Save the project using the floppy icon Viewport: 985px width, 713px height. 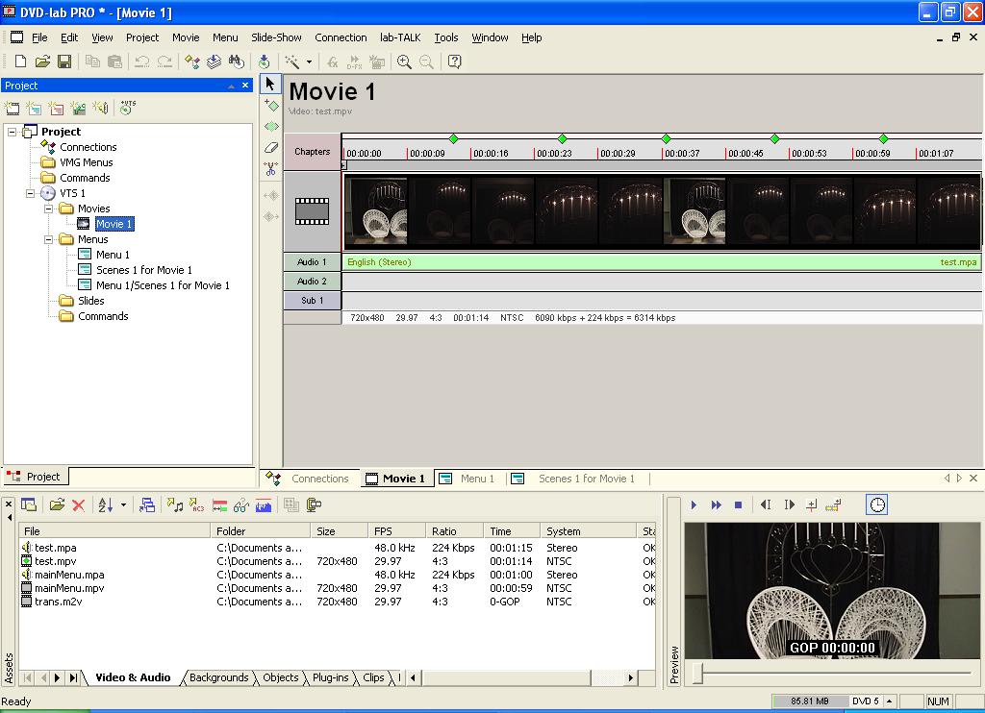point(64,61)
